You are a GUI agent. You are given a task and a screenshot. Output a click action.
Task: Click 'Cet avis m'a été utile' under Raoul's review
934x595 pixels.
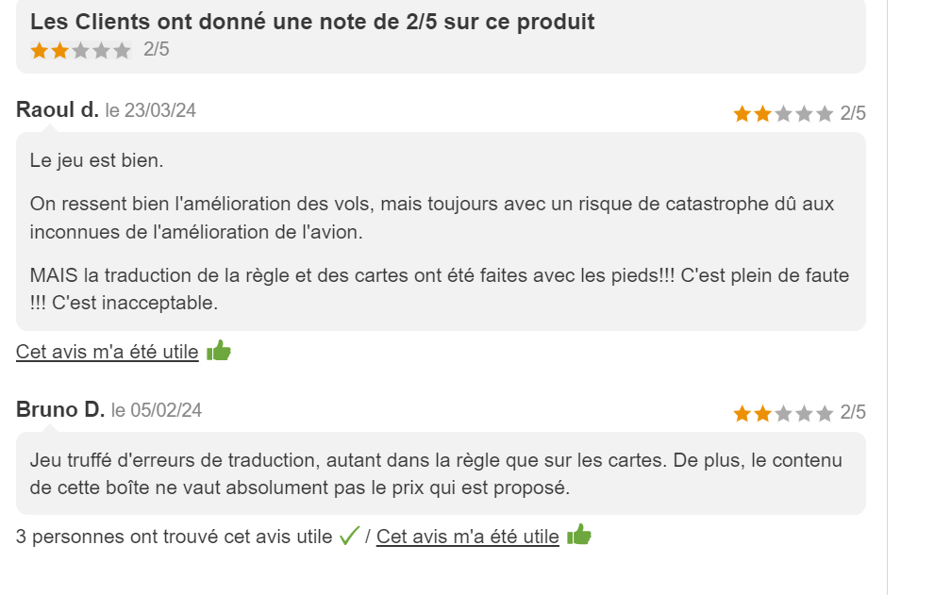point(108,352)
